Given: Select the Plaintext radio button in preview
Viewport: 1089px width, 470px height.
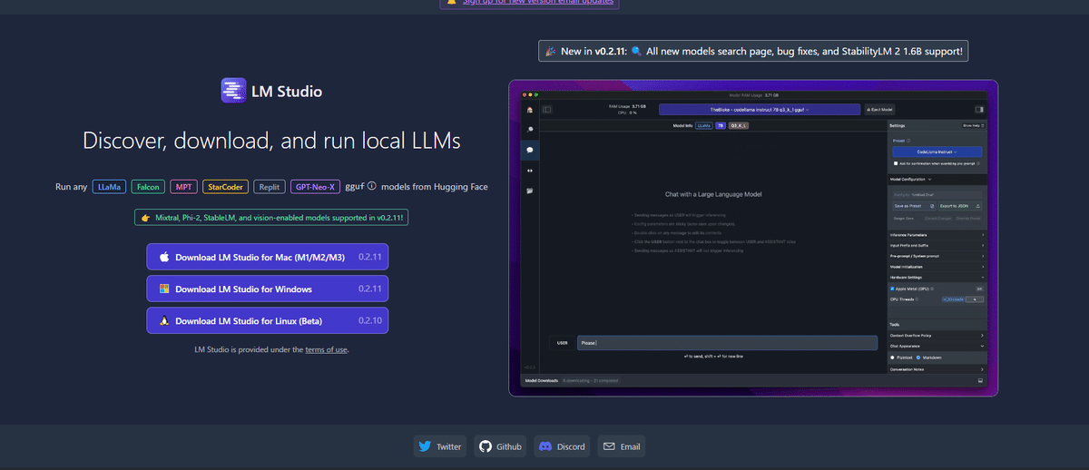Looking at the screenshot, I should 893,357.
